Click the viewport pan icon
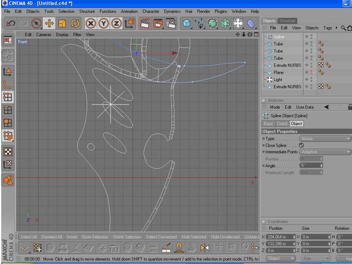This screenshot has width=352, height=264. (x=238, y=34)
